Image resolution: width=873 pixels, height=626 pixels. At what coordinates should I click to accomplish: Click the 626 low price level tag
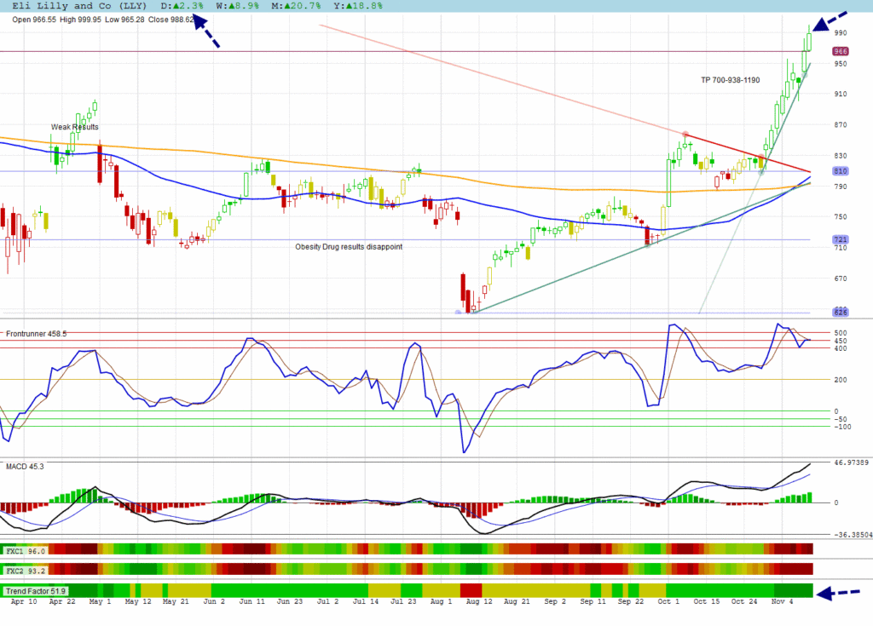pos(840,312)
